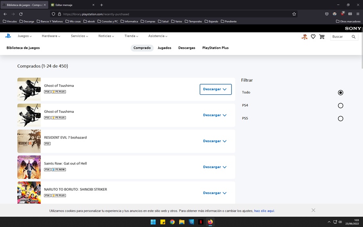Open the Temporales bookmark folder
The image size is (363, 227).
coord(193,21)
